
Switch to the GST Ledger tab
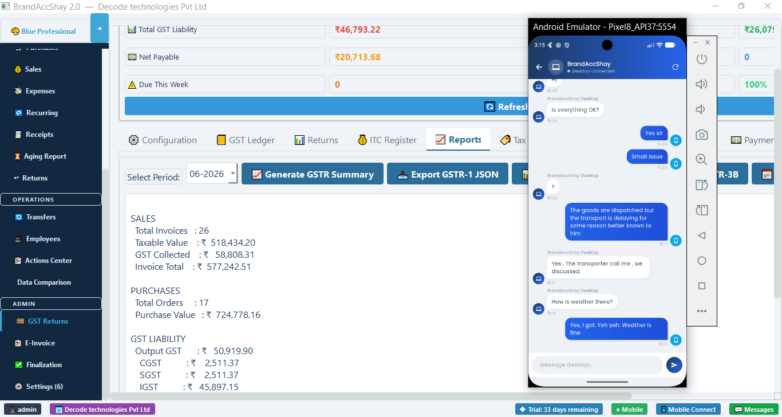point(246,140)
